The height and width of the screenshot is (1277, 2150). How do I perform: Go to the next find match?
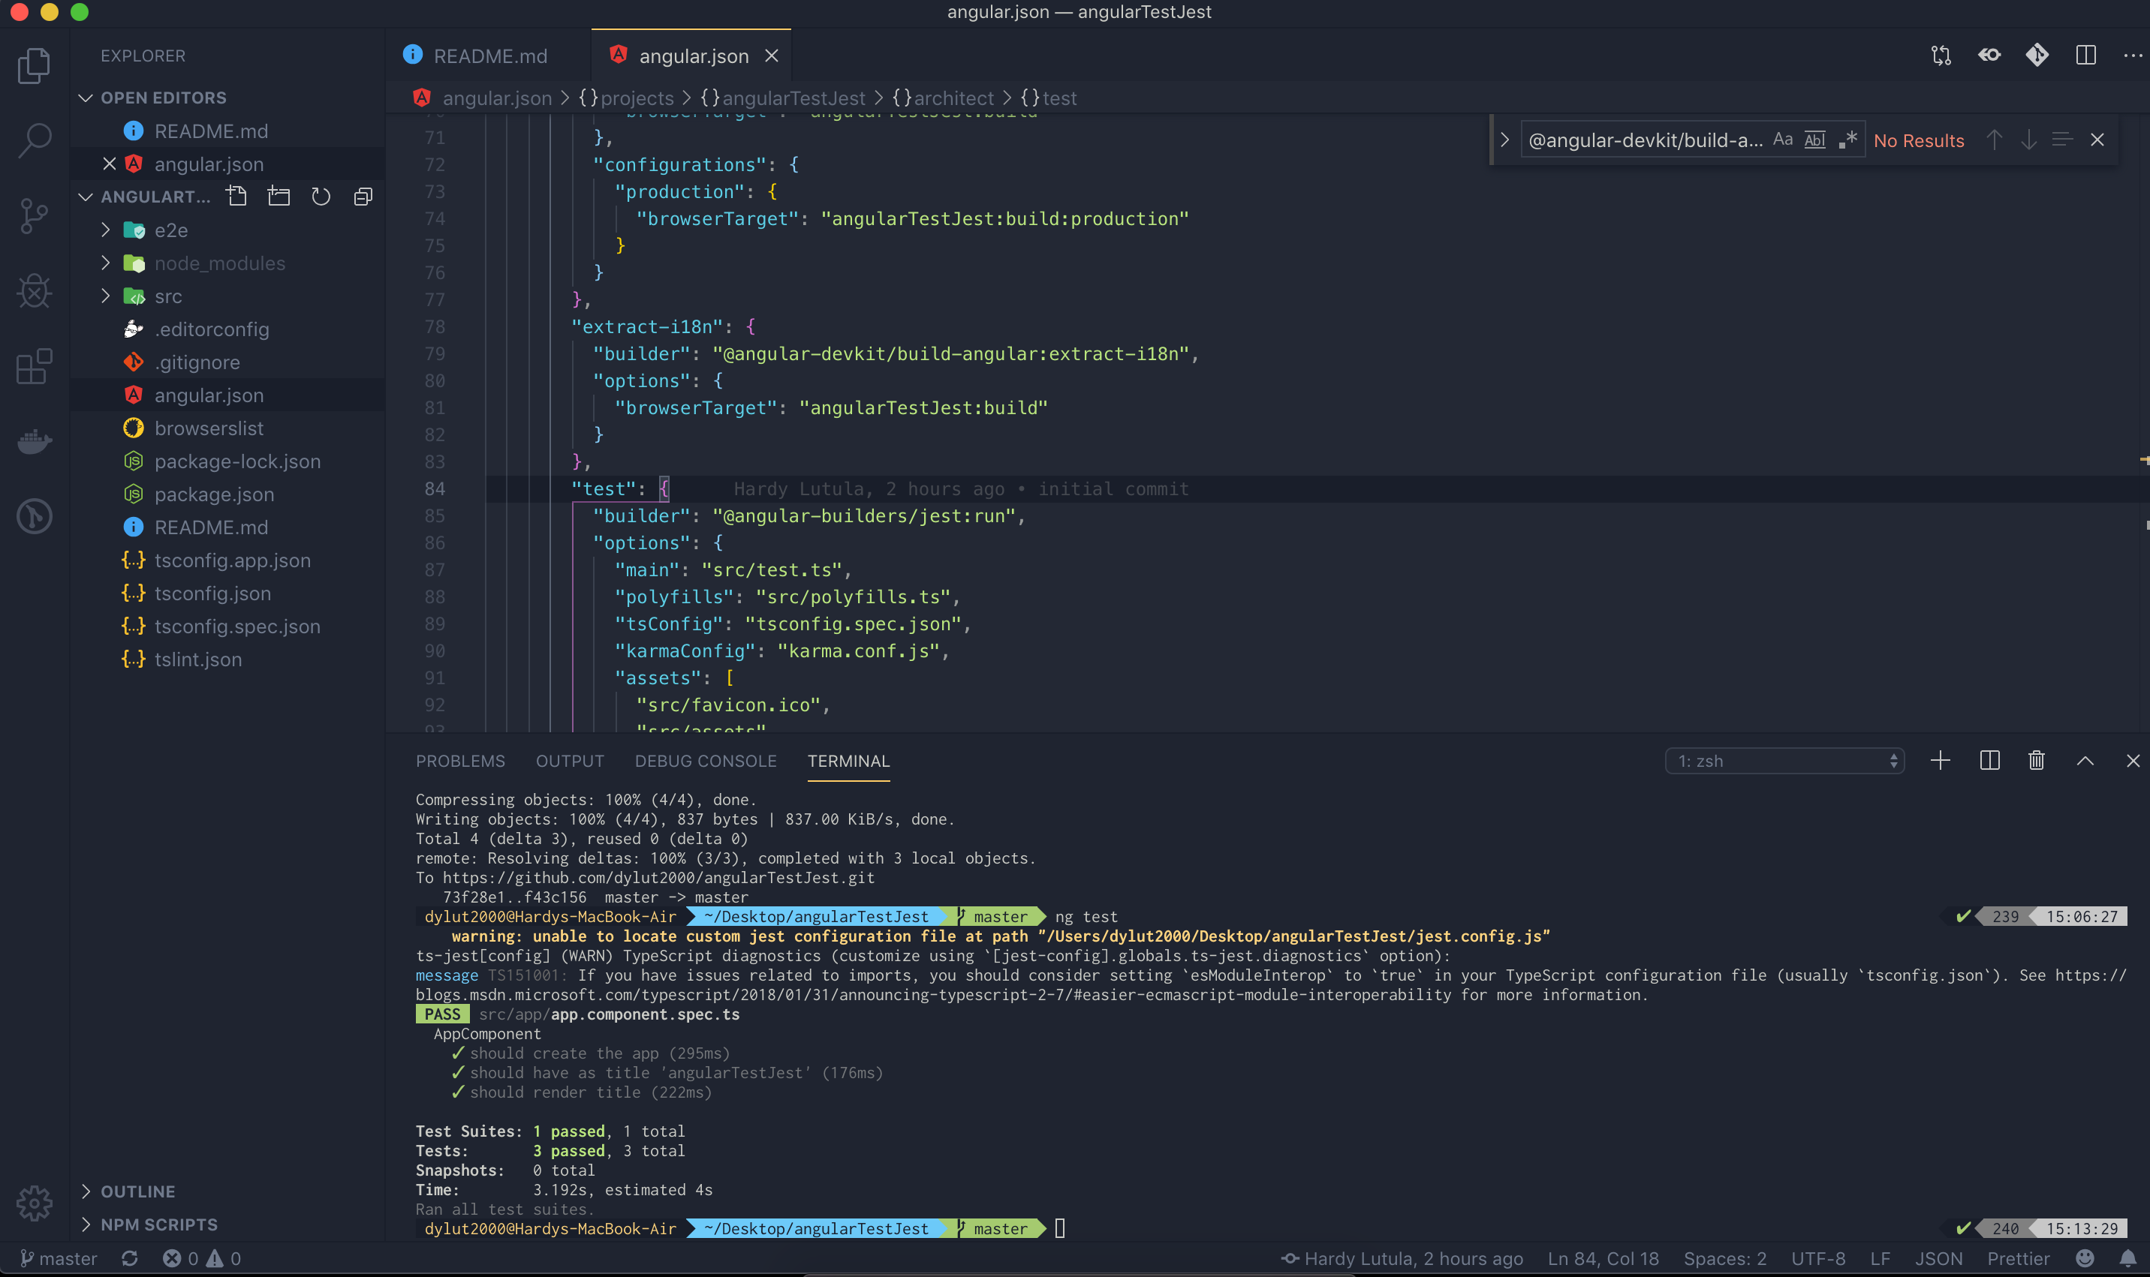coord(2028,140)
